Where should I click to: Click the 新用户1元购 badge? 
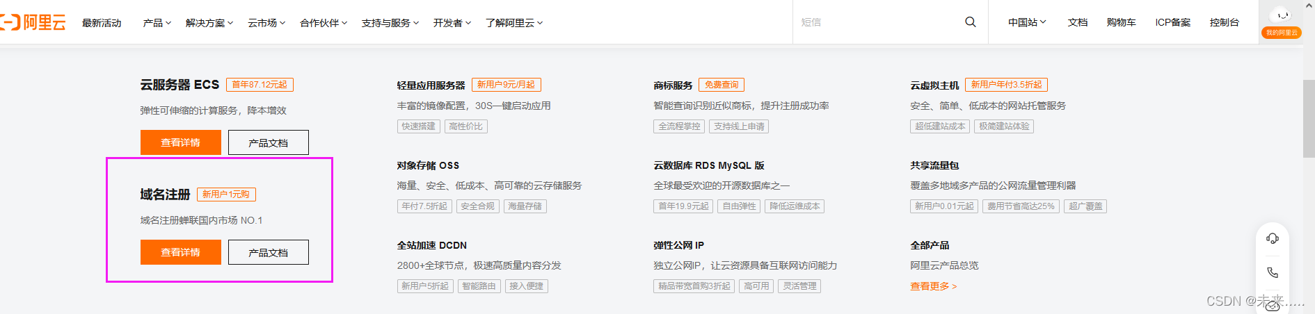coord(226,195)
